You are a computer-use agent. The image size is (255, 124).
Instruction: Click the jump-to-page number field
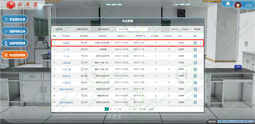125,109
